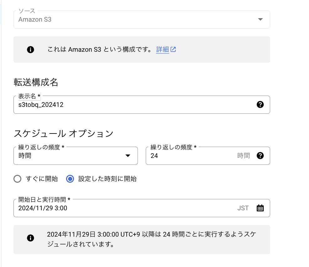Image resolution: width=309 pixels, height=267 pixels.
Task: Click the external link icon beside 詳細
Action: tap(173, 49)
